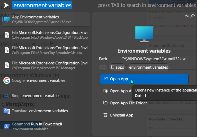Click file icon for PowerToys Hosts result
Image resolution: width=197 pixels, height=137 pixels.
pyautogui.click(x=7, y=50)
